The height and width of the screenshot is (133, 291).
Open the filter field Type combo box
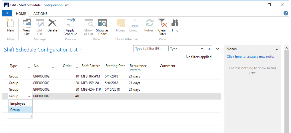186,49
